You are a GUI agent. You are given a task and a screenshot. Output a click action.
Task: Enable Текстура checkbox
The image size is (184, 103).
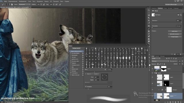(70, 57)
